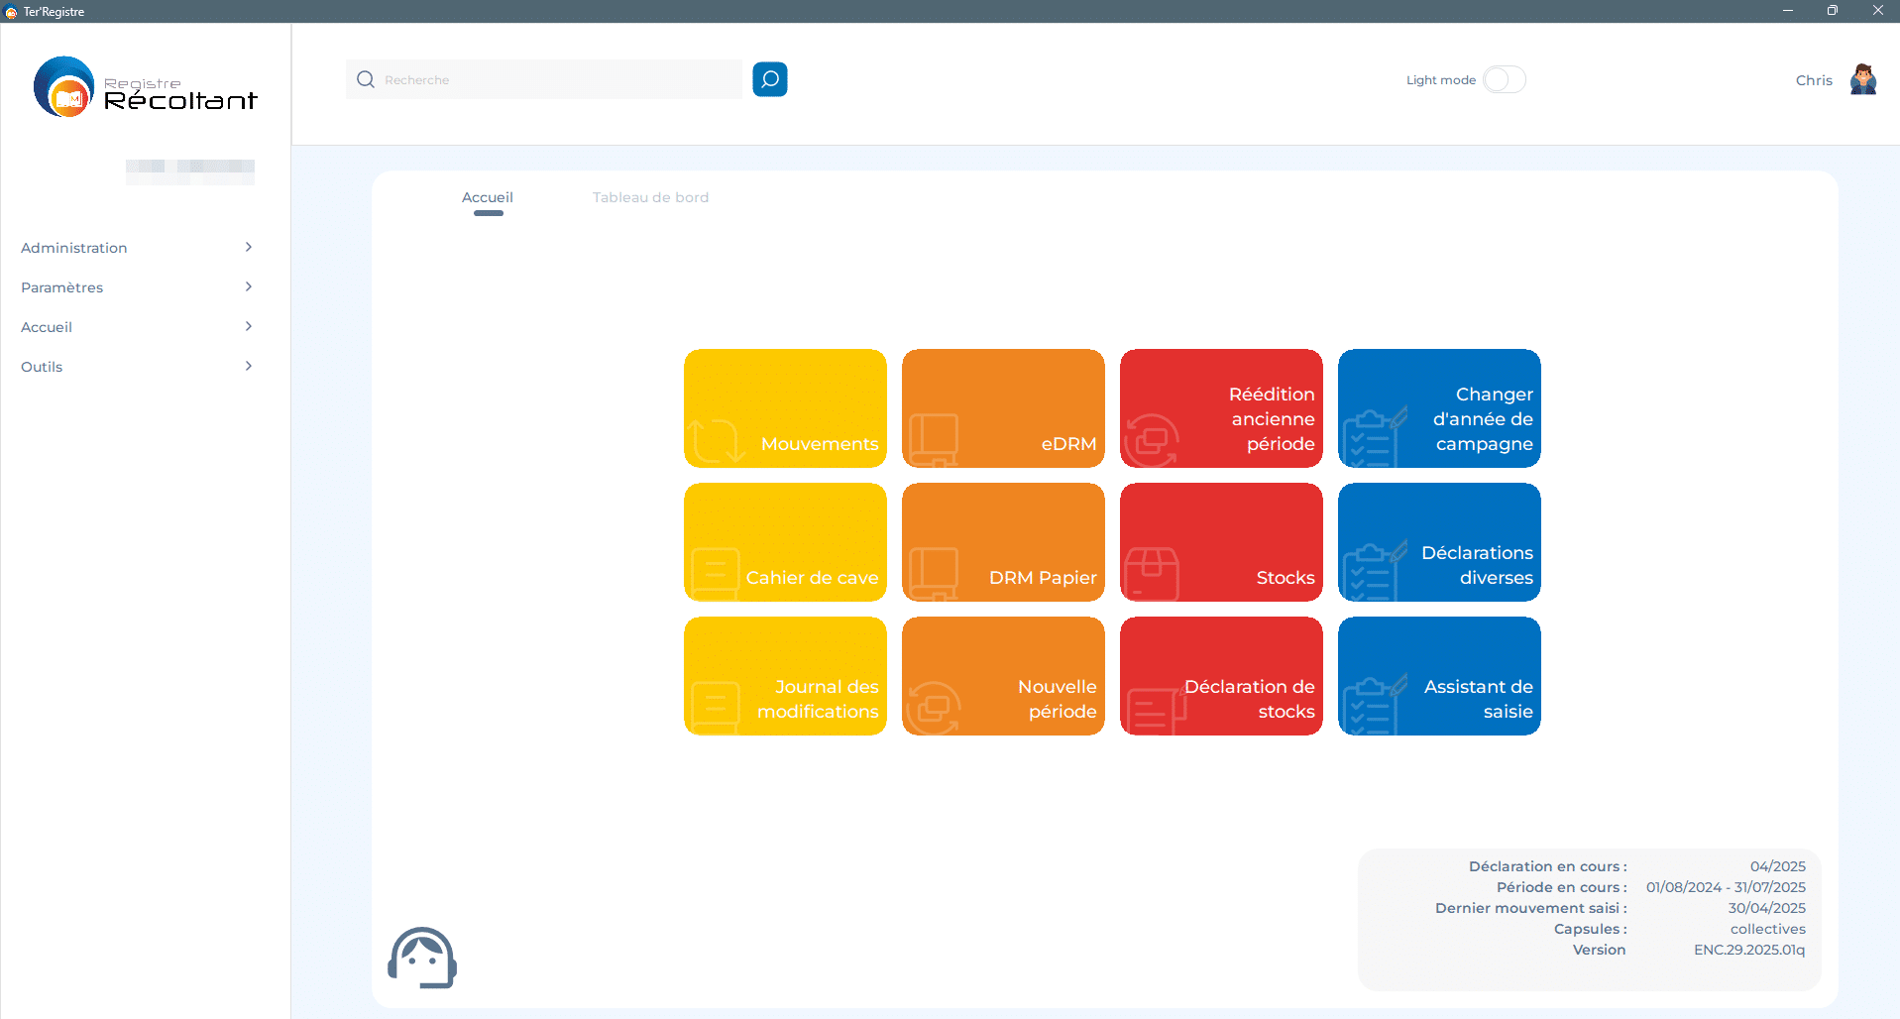Open the Stocks red tile

[x=1221, y=542]
